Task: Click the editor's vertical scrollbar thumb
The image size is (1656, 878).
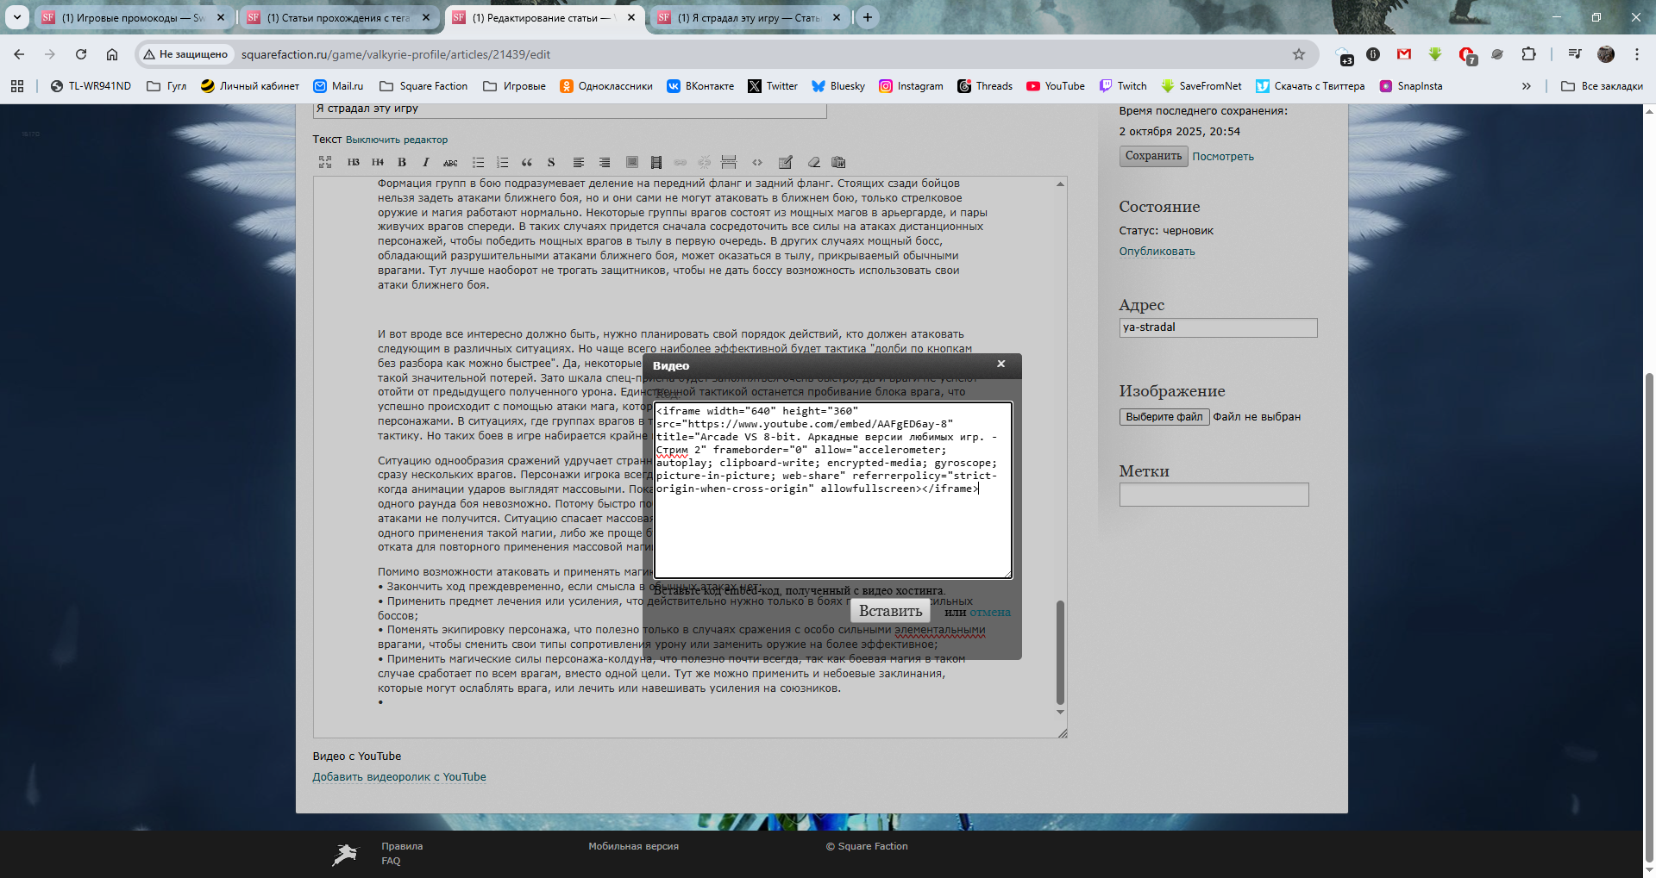Action: pyautogui.click(x=1060, y=651)
